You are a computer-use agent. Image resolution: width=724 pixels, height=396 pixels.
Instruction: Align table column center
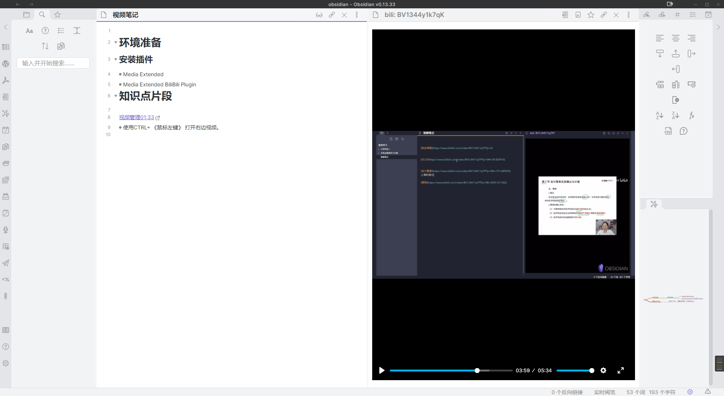pos(676,38)
